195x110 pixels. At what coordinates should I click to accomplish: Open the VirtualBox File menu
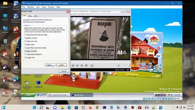tap(24, 7)
